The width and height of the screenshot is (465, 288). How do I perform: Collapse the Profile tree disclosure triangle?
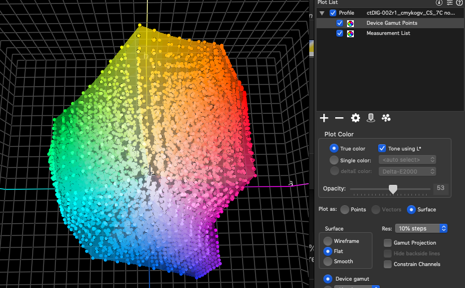click(322, 13)
